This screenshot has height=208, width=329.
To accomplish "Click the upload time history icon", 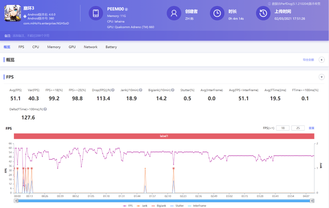I will 263,14.
